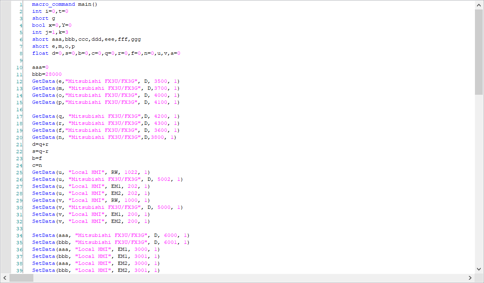Click the value 6001 in SetData bbb line
Screen dimensions: 484x283
coord(171,243)
